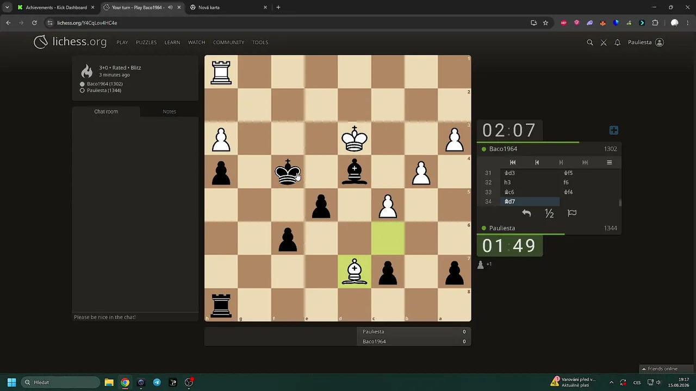The image size is (696, 391).
Task: Offer a draw with ½ button
Action: 549,213
